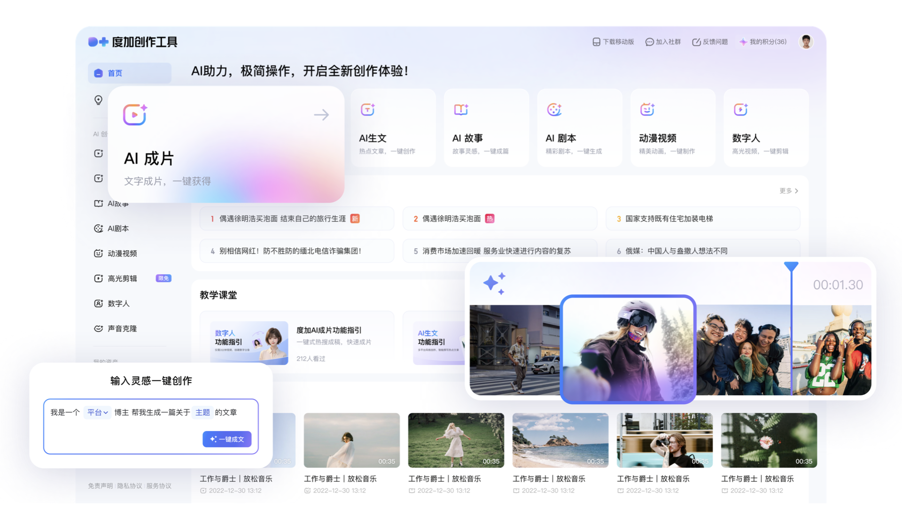Image resolution: width=902 pixels, height=507 pixels.
Task: Click the 动漫视频 sidebar icon
Action: [98, 253]
